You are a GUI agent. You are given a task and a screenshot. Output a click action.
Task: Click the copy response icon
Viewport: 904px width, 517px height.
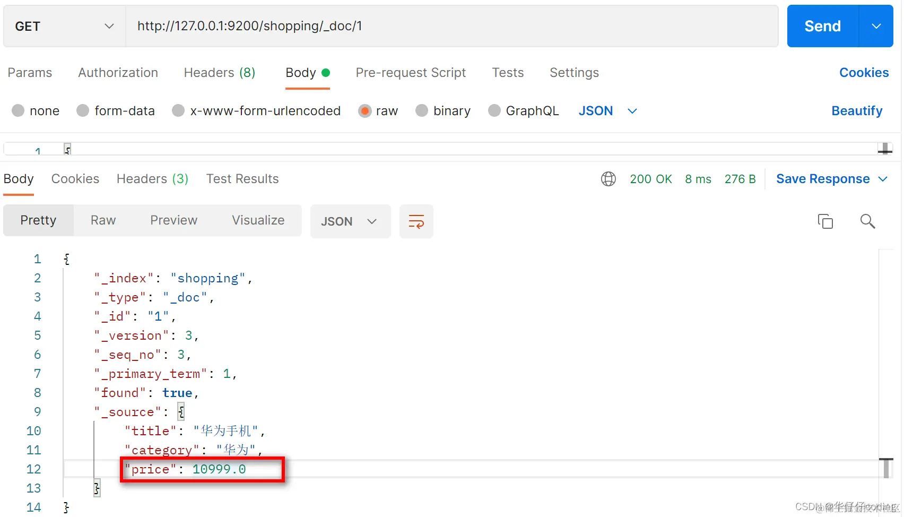point(825,221)
